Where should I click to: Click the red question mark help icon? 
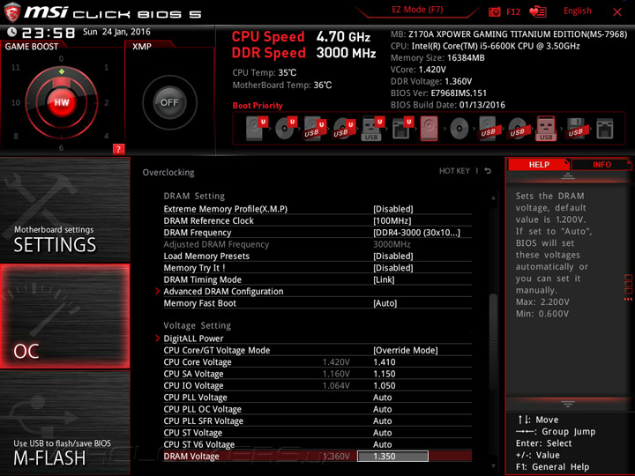[118, 149]
